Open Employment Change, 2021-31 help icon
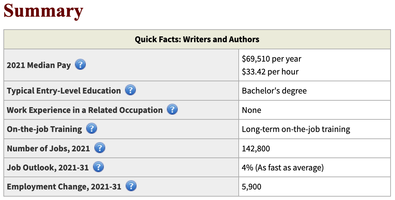Screen dimensions: 395x200 pyautogui.click(x=131, y=186)
